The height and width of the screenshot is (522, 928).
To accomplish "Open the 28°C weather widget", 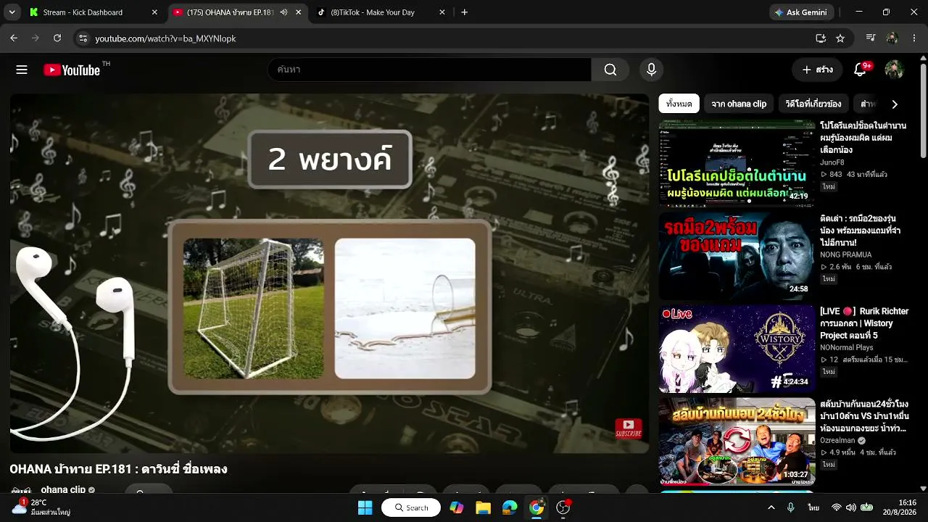I will coord(41,507).
